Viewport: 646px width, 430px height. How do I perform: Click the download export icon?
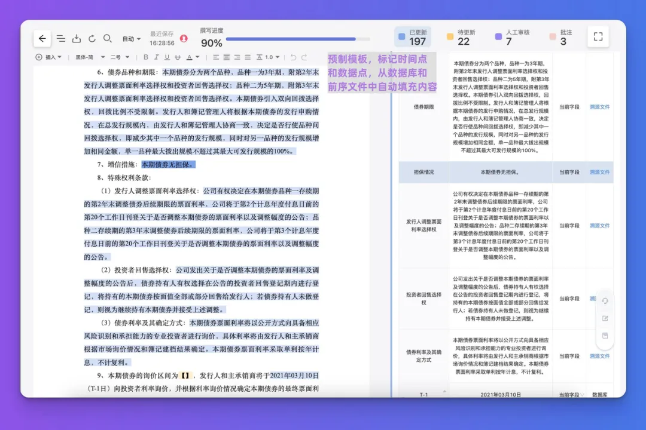coord(77,38)
